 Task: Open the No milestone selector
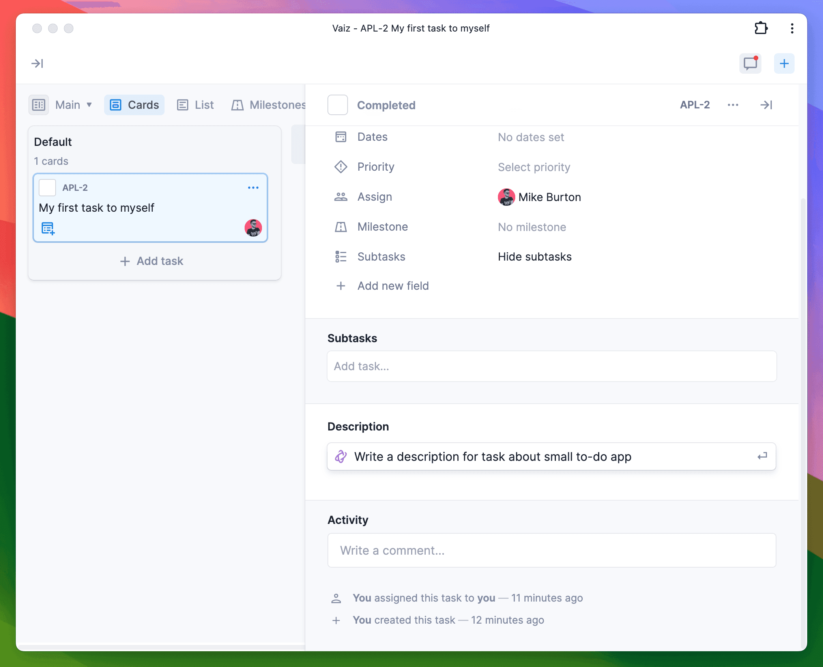coord(531,227)
